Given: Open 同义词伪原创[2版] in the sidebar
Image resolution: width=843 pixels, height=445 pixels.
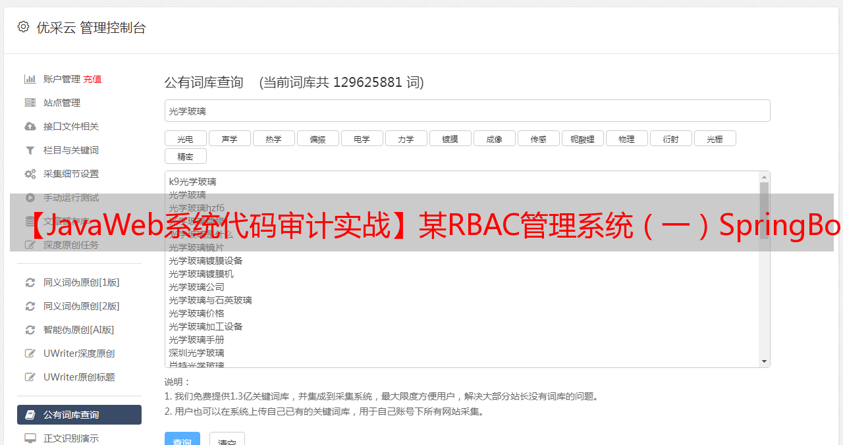Looking at the screenshot, I should point(82,306).
